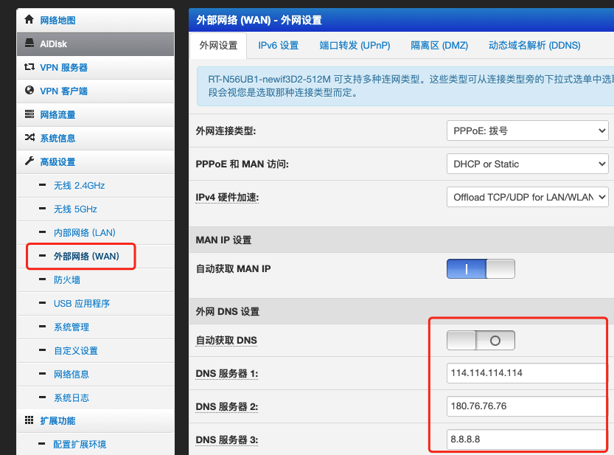Click the home icon beside 网络地图
Screen dimensions: 614x455
point(29,20)
